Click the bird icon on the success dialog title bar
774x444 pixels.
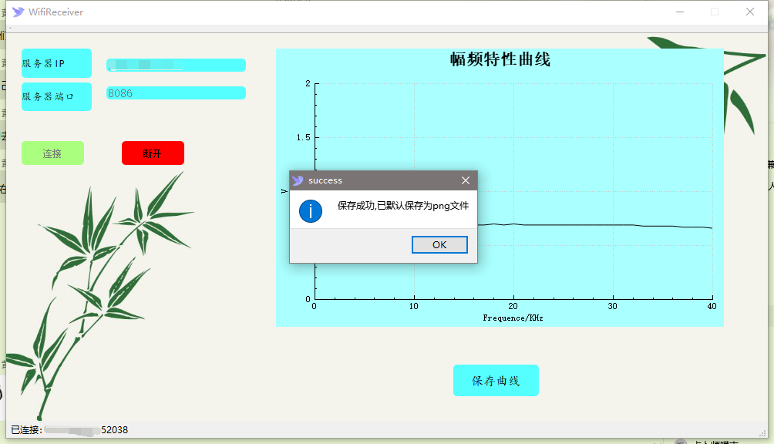click(x=298, y=180)
